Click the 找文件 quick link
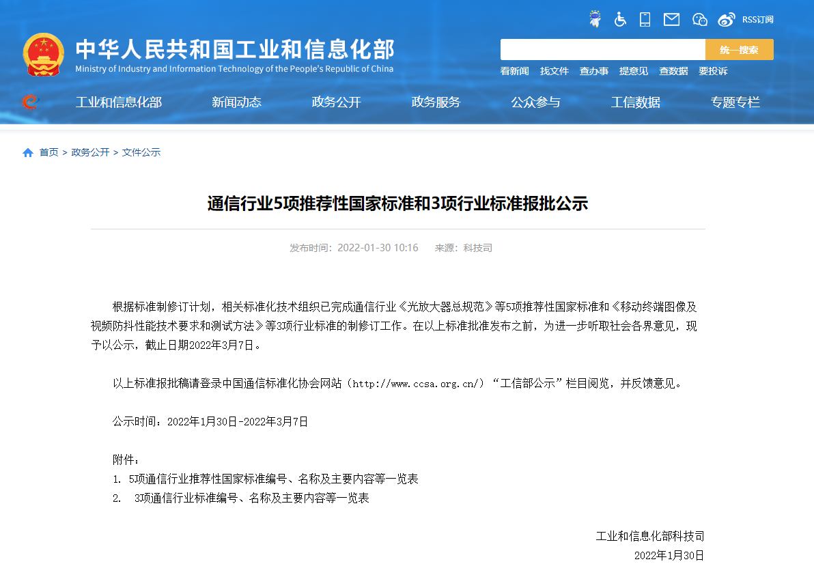 point(554,71)
